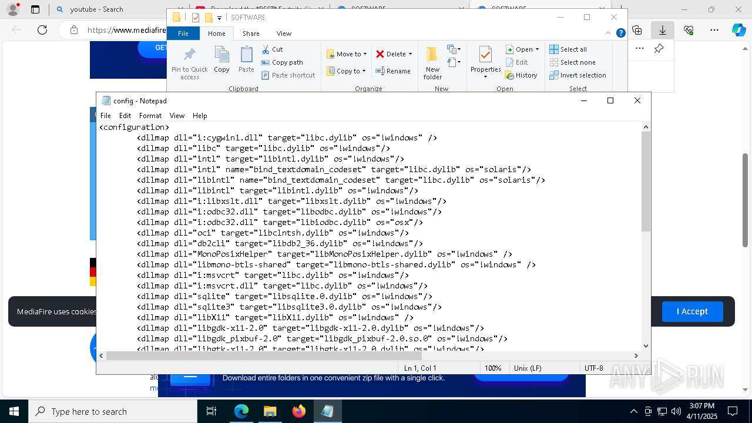Click Cut in the Clipboard group

[x=272, y=49]
